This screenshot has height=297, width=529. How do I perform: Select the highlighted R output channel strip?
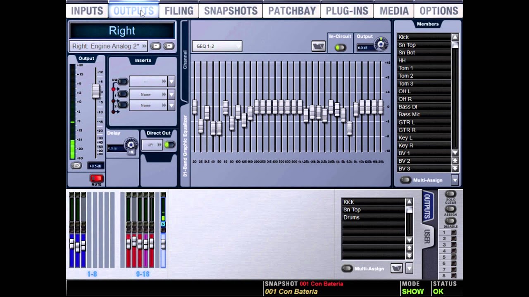tap(163, 231)
